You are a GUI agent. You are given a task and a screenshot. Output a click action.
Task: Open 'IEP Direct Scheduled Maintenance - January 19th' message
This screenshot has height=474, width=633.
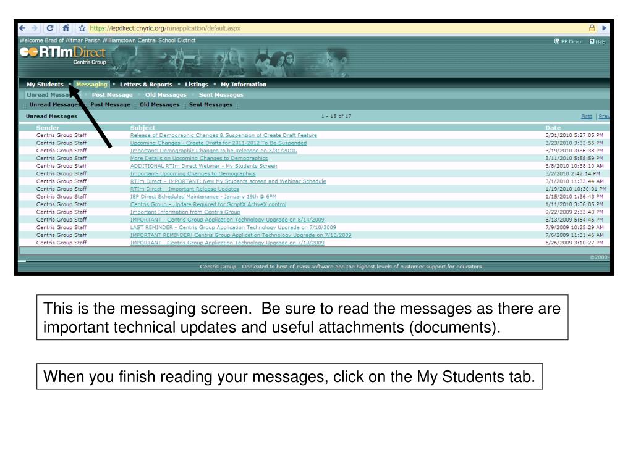[x=203, y=196]
